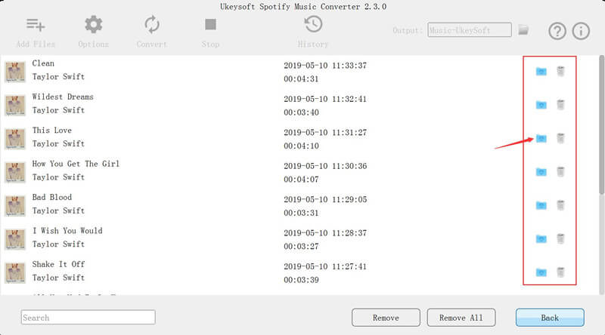This screenshot has width=605, height=335.
Task: Click the timestamp 2019-05-10 11:31:27
Action: [325, 133]
